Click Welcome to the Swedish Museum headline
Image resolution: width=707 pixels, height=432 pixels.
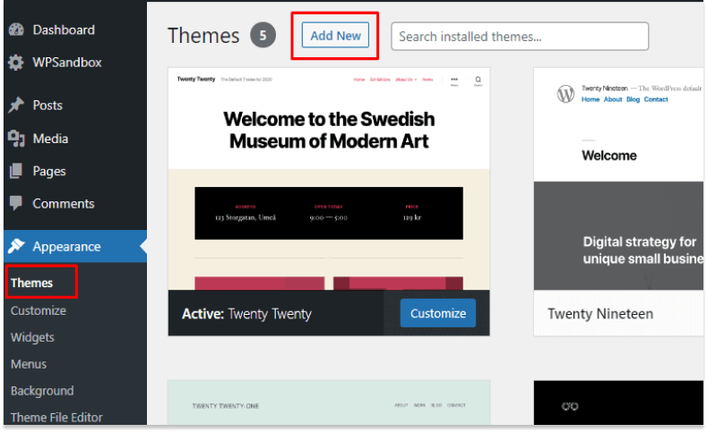[x=329, y=130]
